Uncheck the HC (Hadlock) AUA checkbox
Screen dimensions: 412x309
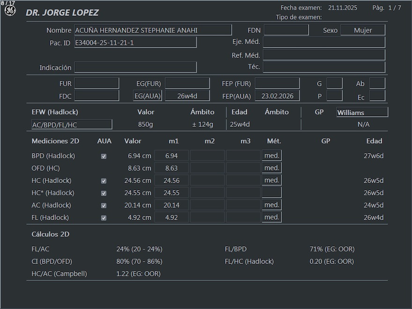tap(104, 181)
